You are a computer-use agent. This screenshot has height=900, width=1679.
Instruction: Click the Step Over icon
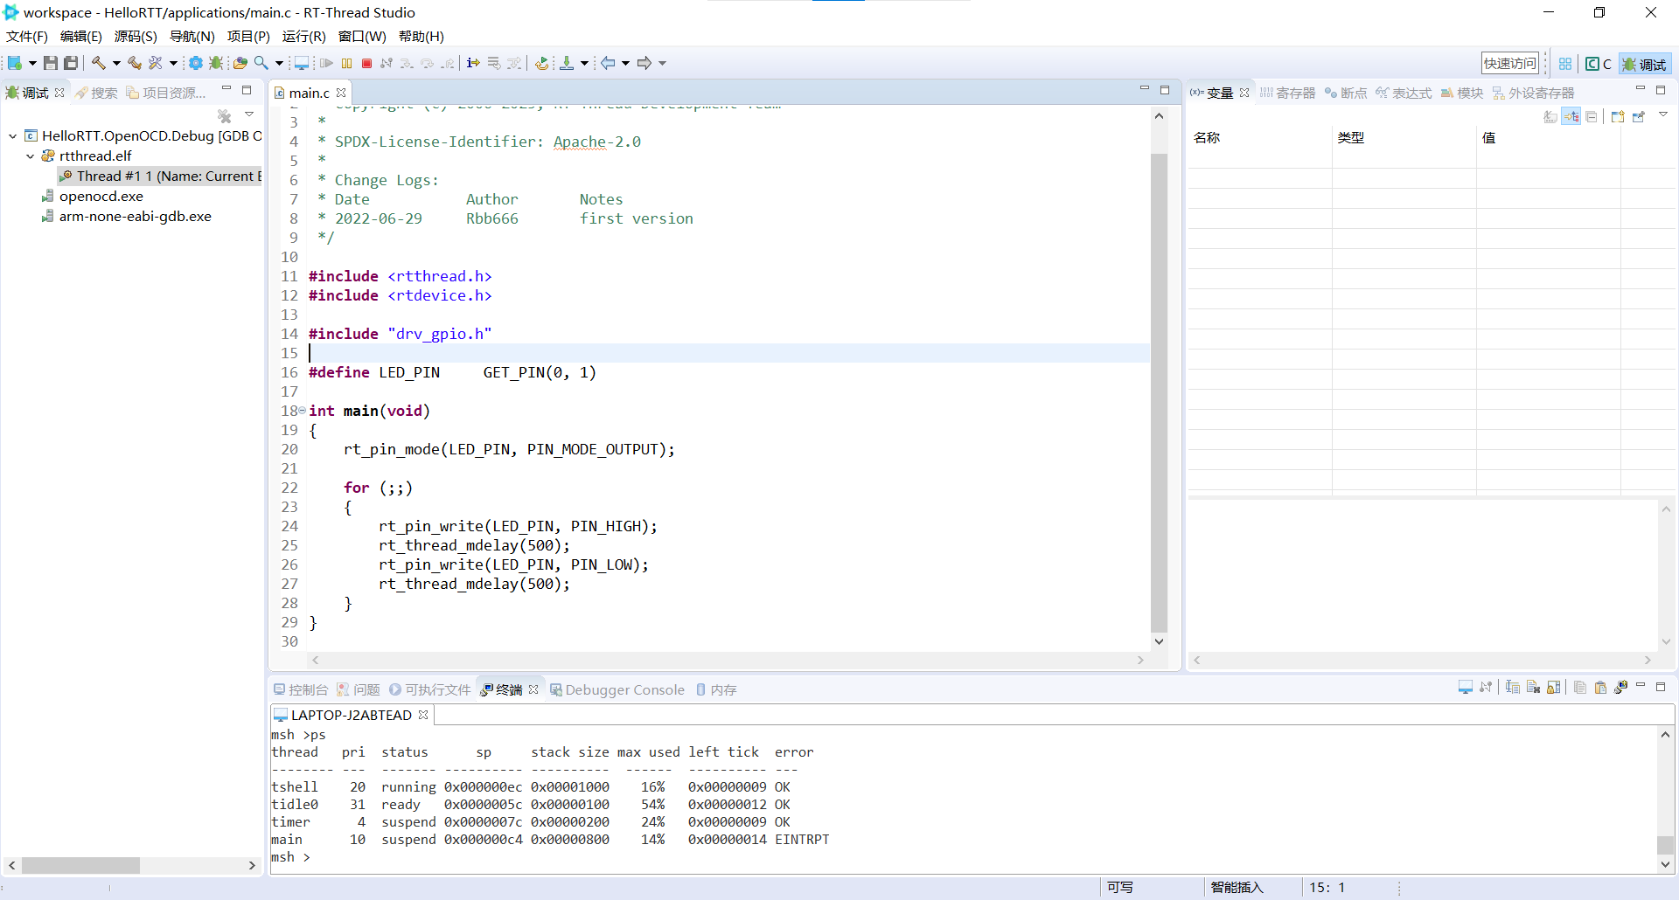pyautogui.click(x=427, y=63)
